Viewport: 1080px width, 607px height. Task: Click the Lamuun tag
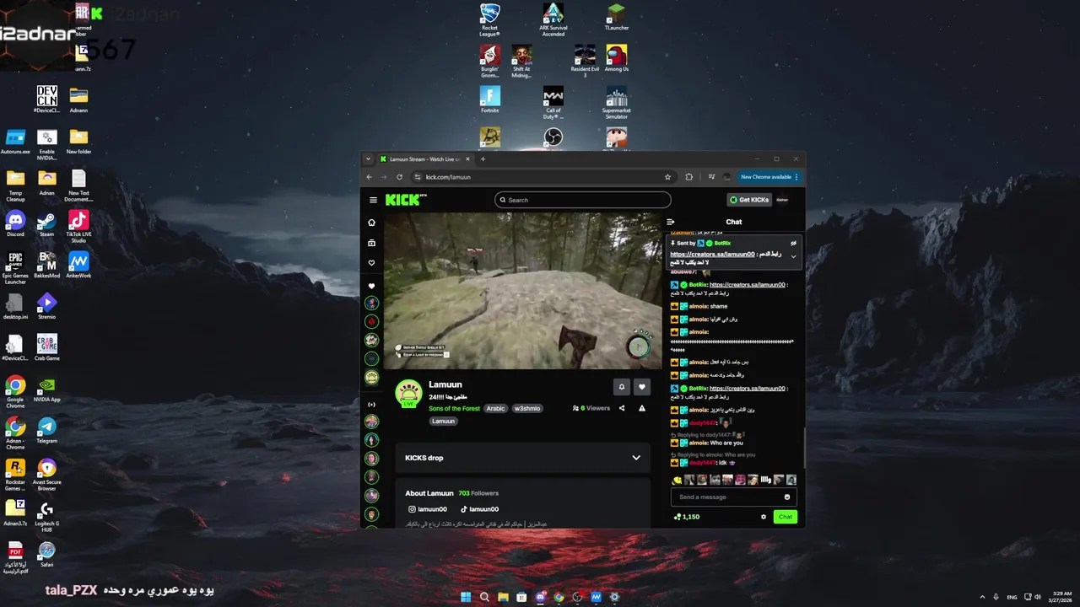tap(443, 421)
